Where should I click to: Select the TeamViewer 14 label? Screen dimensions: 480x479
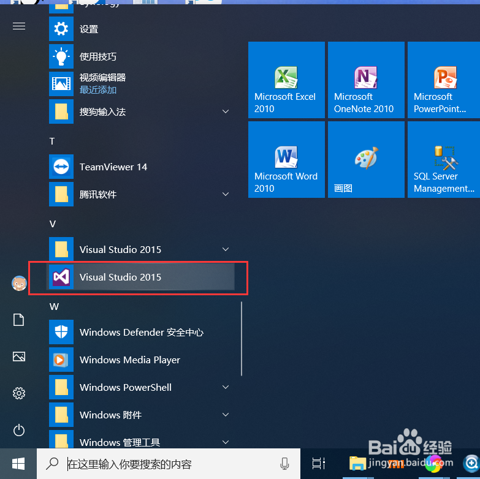(113, 167)
